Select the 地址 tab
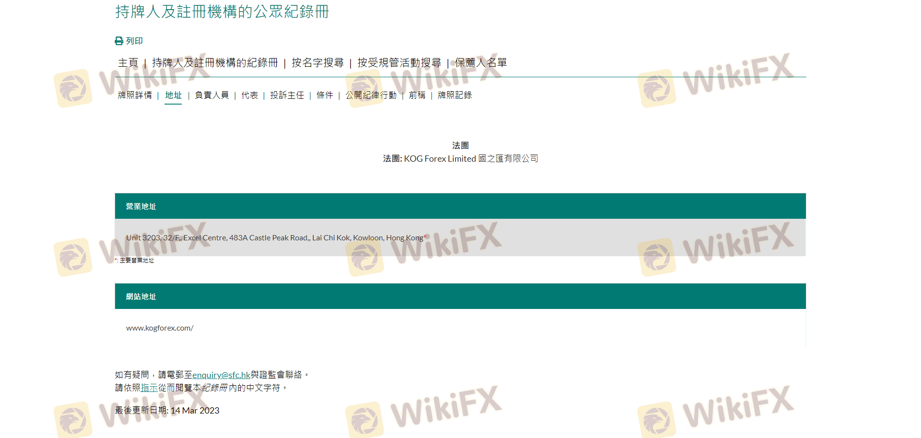This screenshot has width=921, height=438. pos(173,95)
